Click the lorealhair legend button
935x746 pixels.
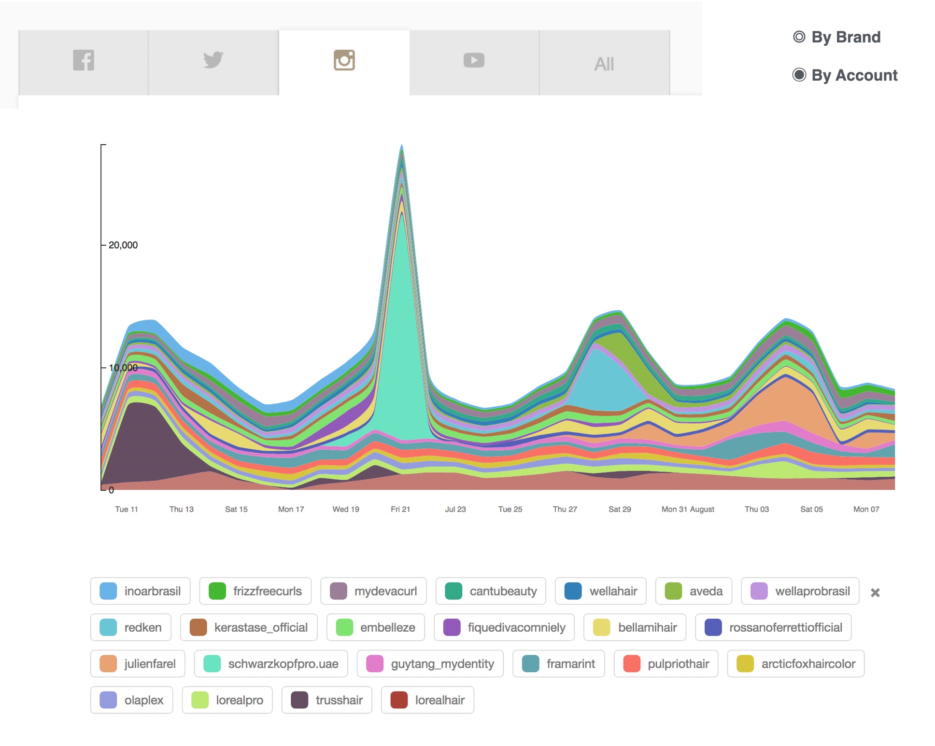[427, 700]
